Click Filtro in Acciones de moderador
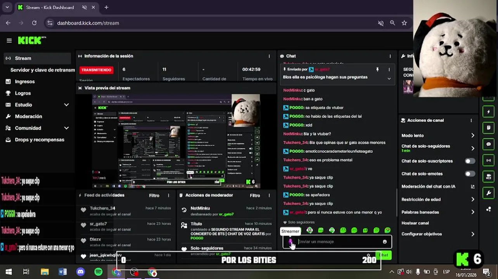Screen dimensions: 498x279 (x=255, y=195)
